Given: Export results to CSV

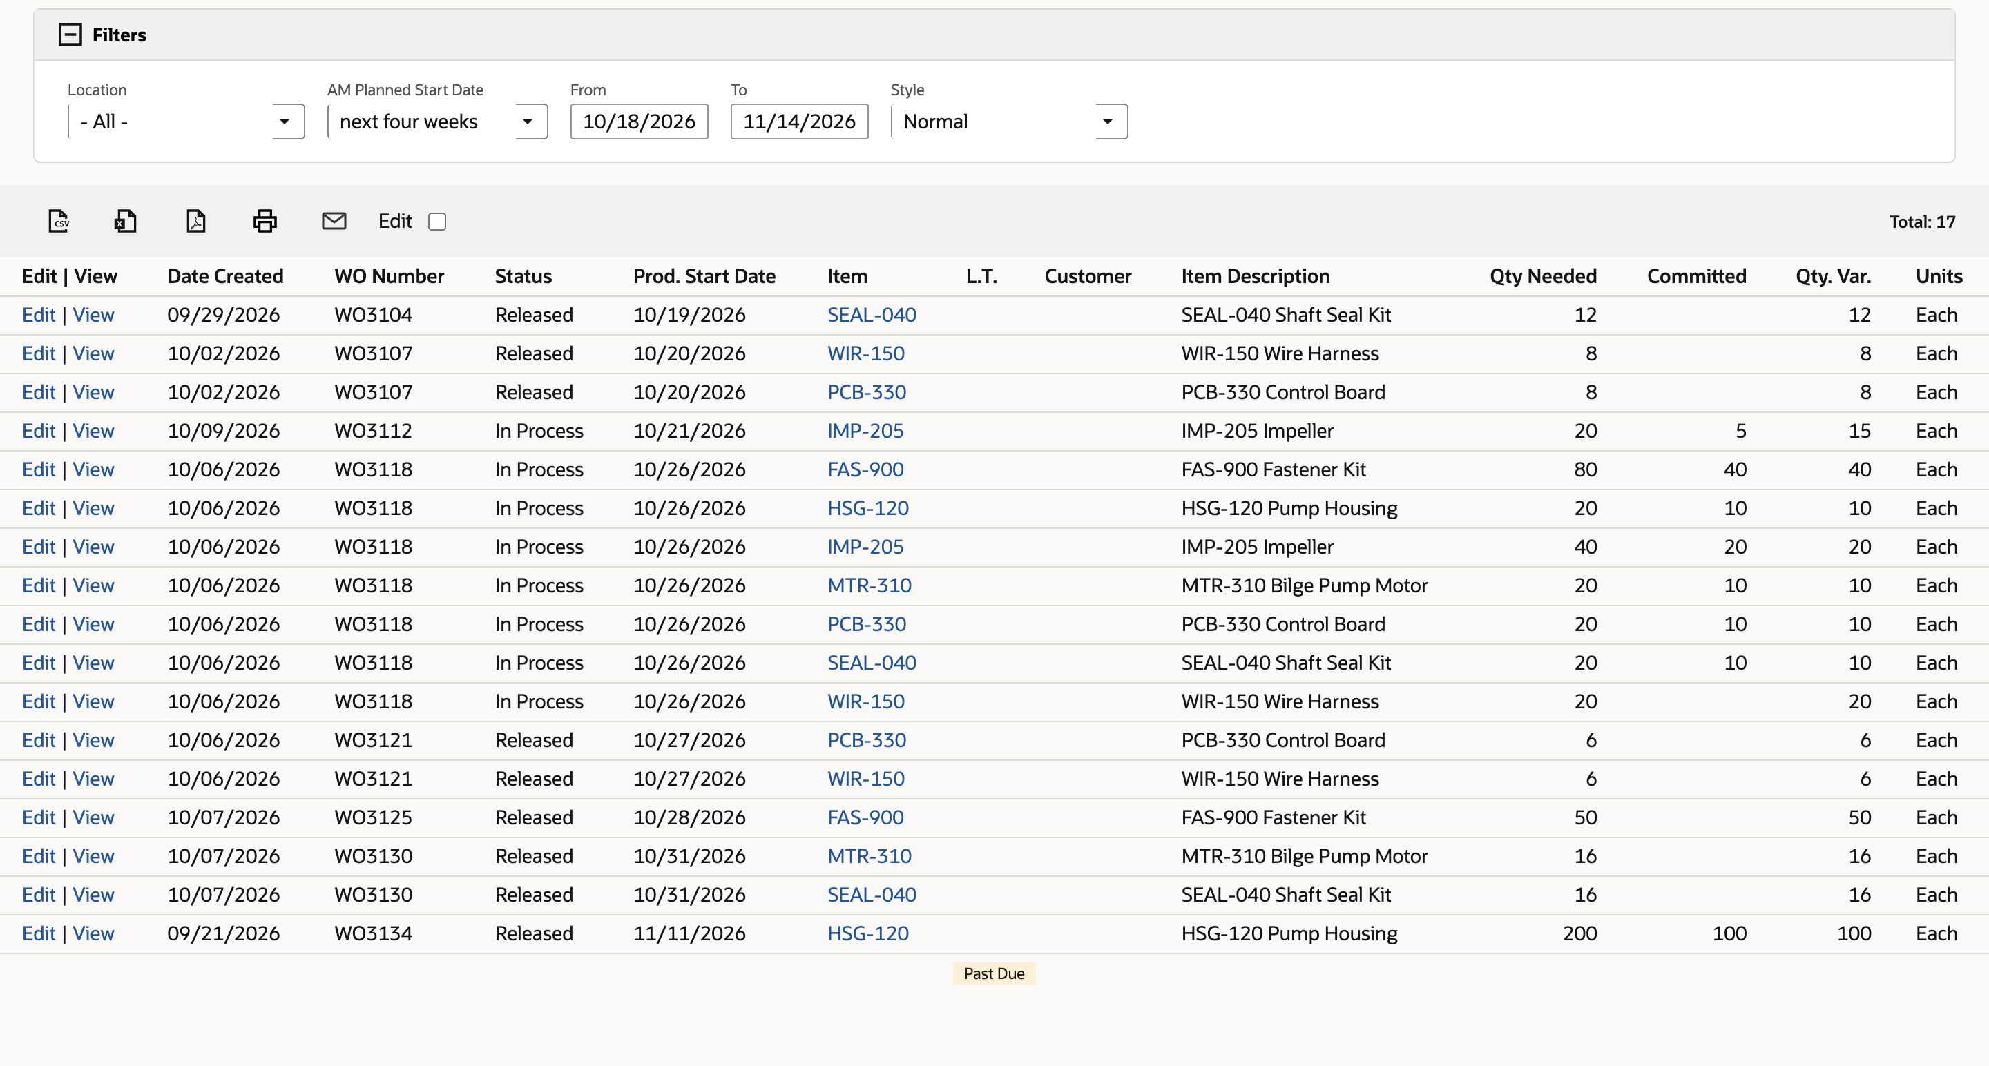Looking at the screenshot, I should tap(59, 221).
